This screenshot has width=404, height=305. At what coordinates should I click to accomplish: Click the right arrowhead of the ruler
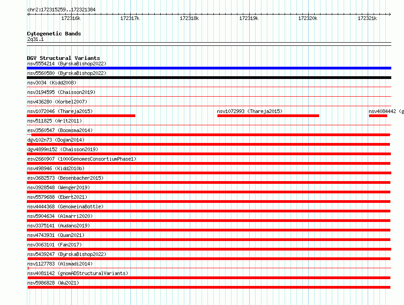click(x=390, y=15)
